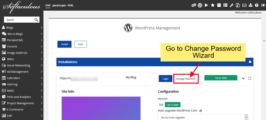Viewport: 266px width, 120px height.
Task: Click the Welcome softaculous text
Action: (248, 12)
